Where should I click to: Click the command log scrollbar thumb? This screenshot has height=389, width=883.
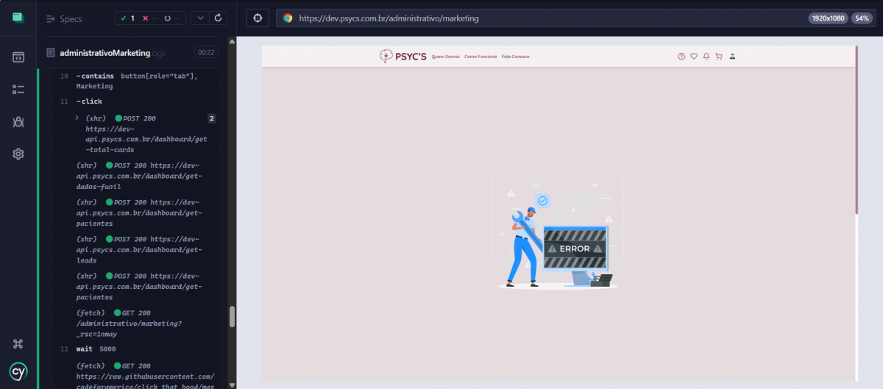[x=233, y=316]
